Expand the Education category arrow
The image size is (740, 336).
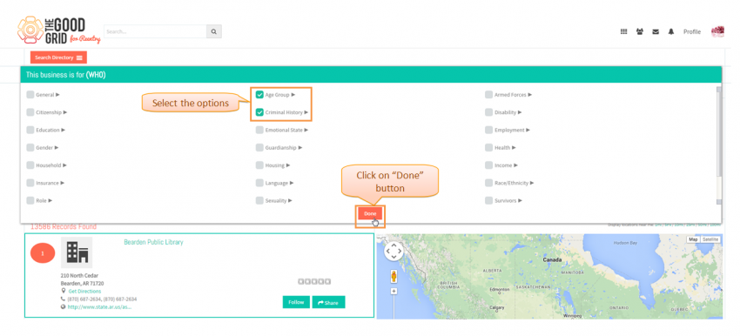pos(64,130)
